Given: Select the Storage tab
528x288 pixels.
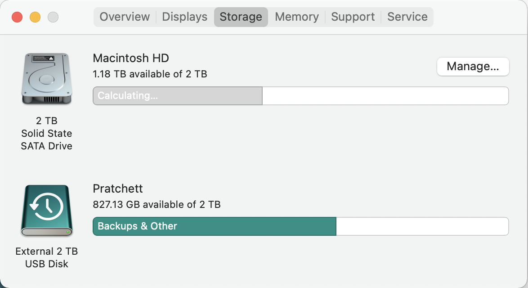Looking at the screenshot, I should tap(241, 17).
